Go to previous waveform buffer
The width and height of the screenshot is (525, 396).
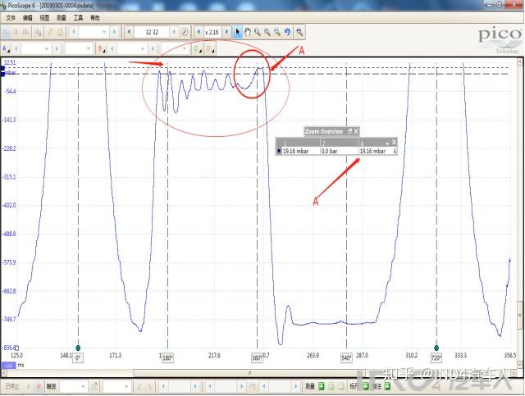pos(129,32)
